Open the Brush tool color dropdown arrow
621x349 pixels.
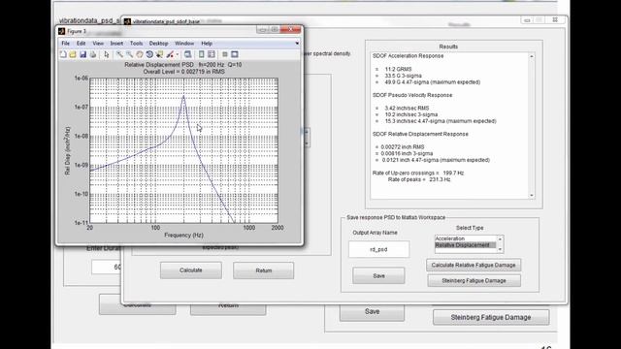tap(177, 54)
